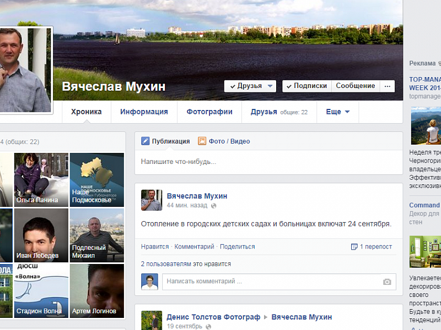Click the green room decor ad image
The height and width of the screenshot is (330, 441).
pos(425,252)
